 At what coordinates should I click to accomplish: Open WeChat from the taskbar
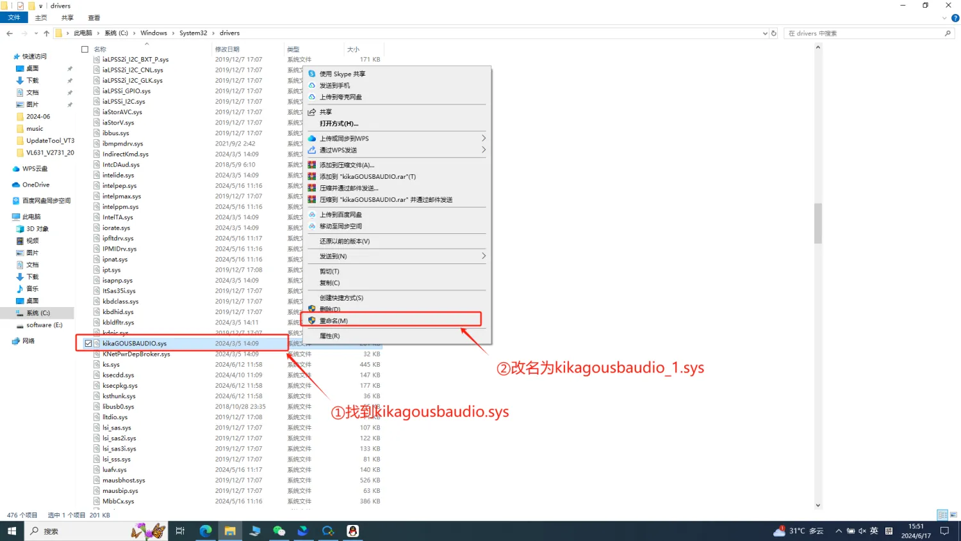click(x=279, y=531)
